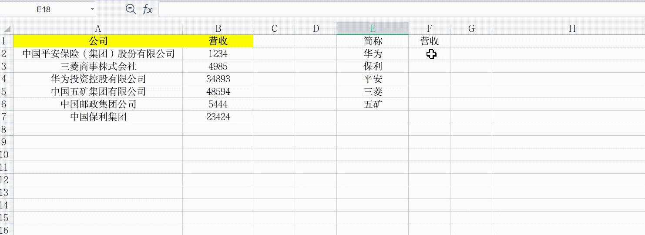
Task: Select the 简称 header cell
Action: (373, 41)
